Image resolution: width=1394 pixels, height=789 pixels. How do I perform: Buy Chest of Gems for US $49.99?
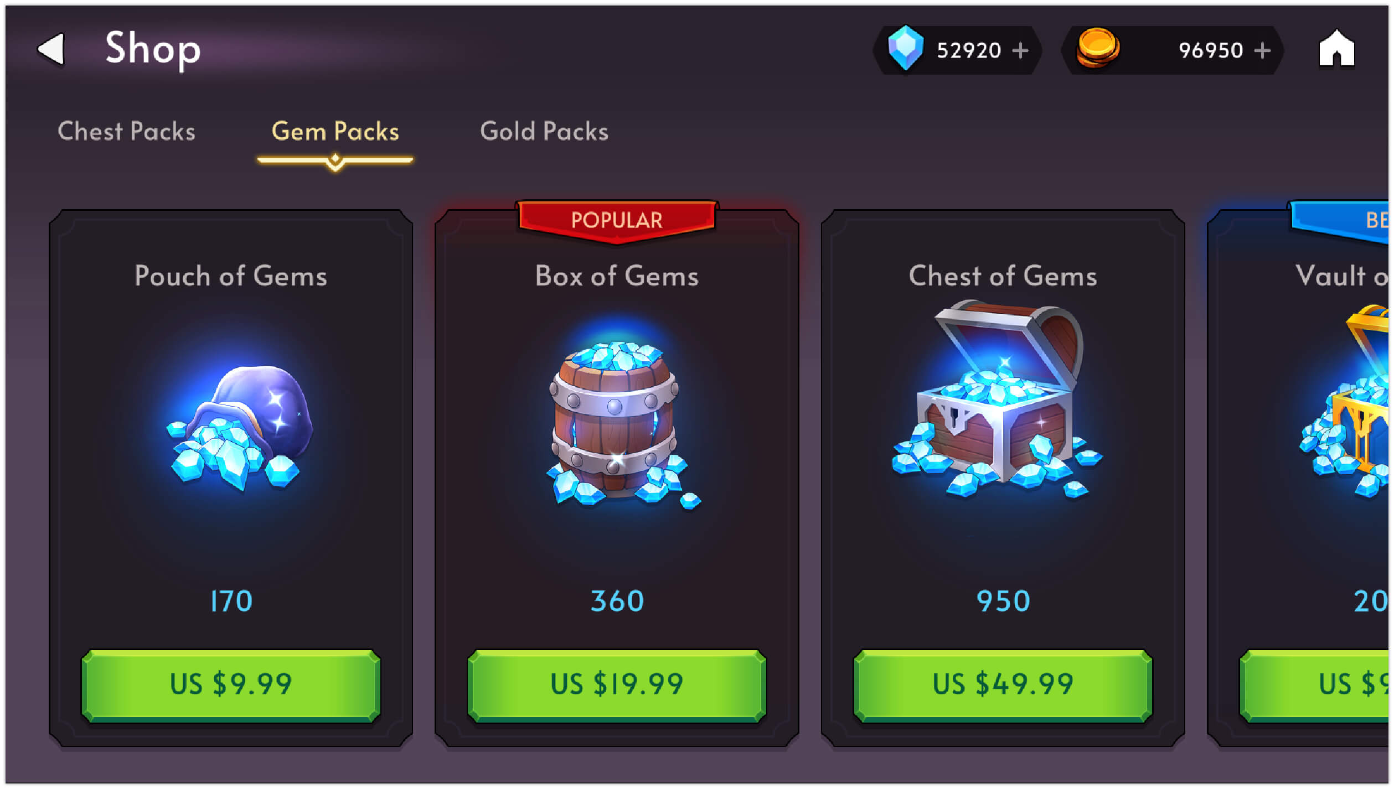pyautogui.click(x=1003, y=686)
